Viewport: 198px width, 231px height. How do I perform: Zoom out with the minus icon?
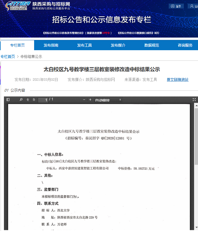coord(84,99)
